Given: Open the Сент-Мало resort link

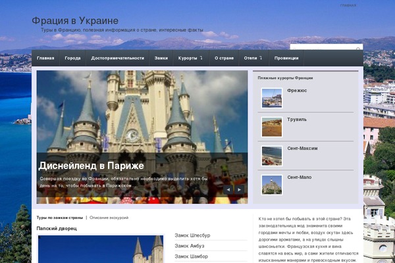Looking at the screenshot, I should coord(300,178).
